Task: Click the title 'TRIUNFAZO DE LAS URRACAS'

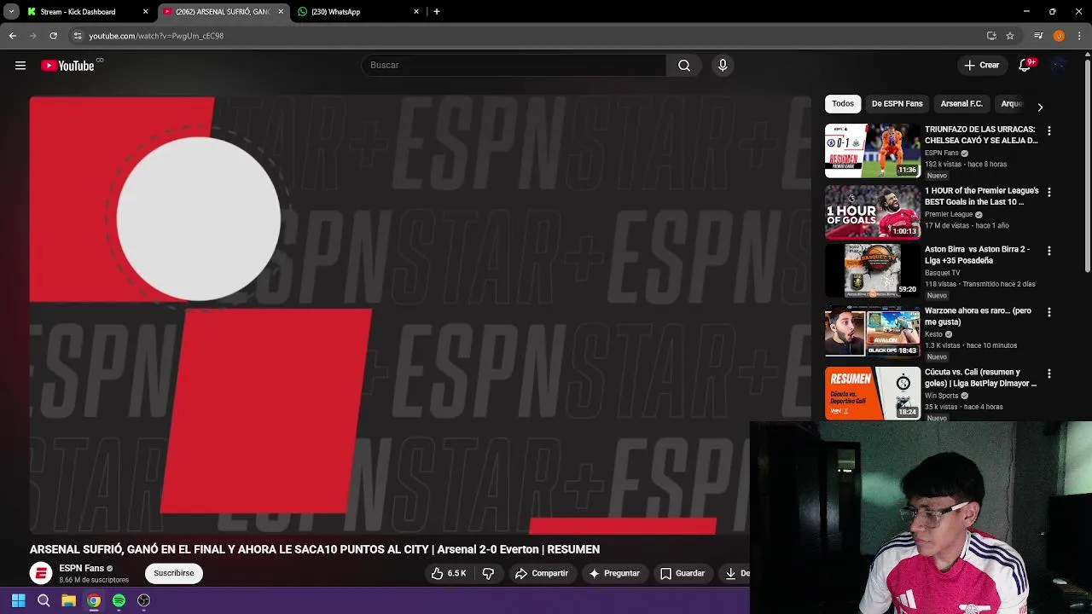Action: click(981, 135)
